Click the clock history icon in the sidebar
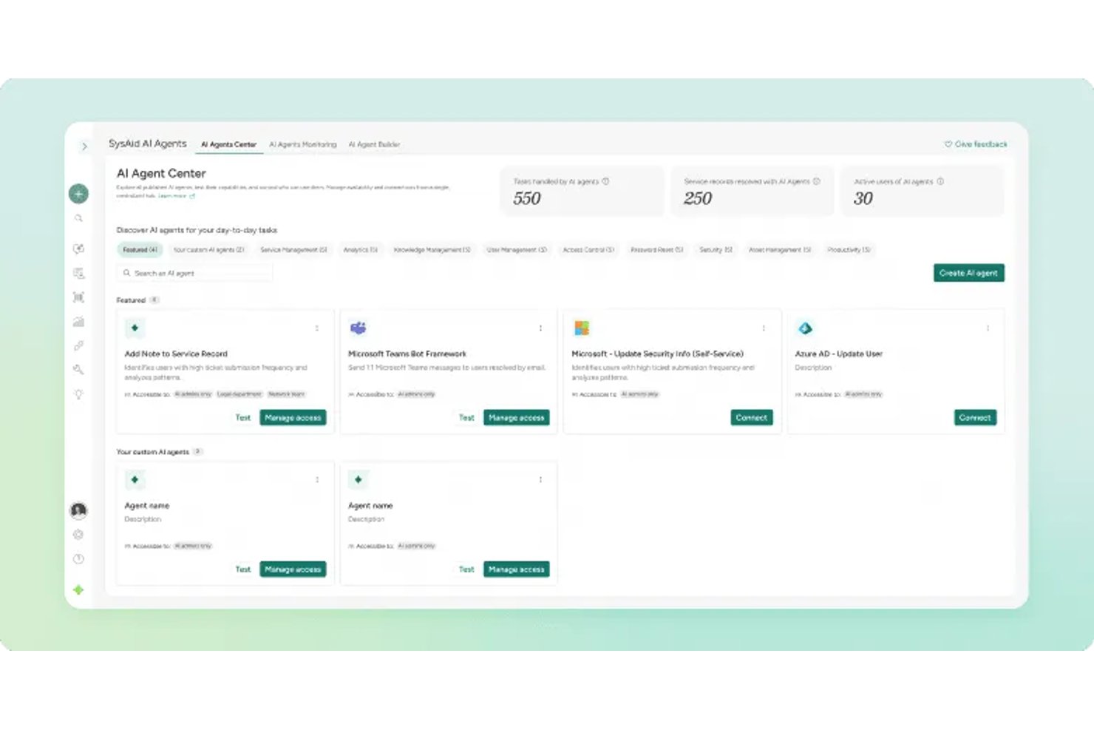Screen dimensions: 1094x730 [x=78, y=559]
